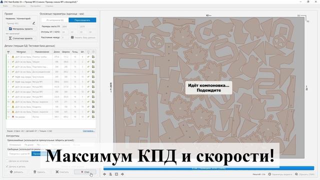Click the right arrow icon under the sheet

tap(122, 174)
